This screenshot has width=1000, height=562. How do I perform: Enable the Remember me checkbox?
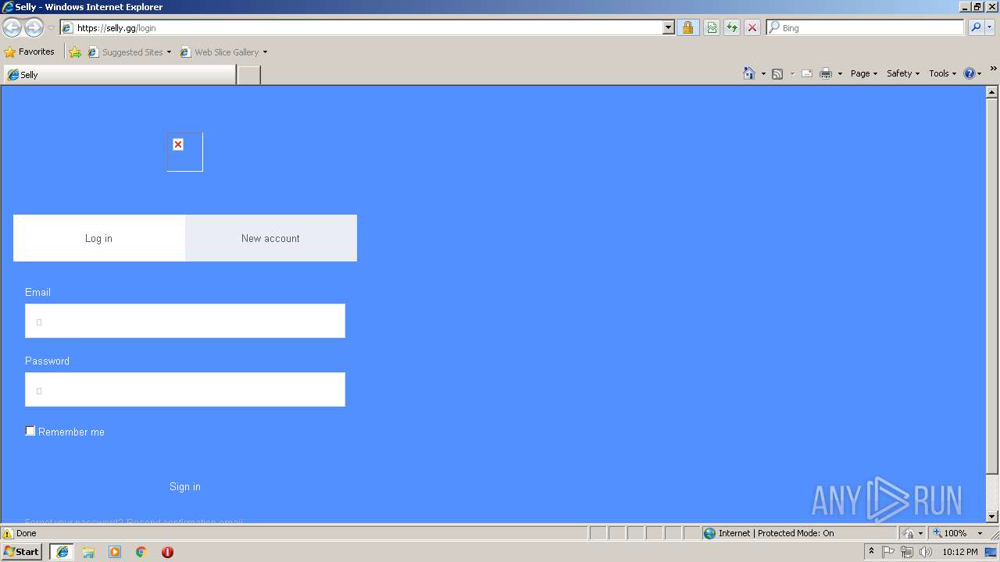pyautogui.click(x=30, y=431)
